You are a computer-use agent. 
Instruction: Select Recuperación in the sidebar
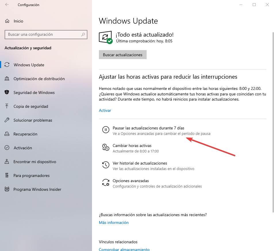coord(25,134)
